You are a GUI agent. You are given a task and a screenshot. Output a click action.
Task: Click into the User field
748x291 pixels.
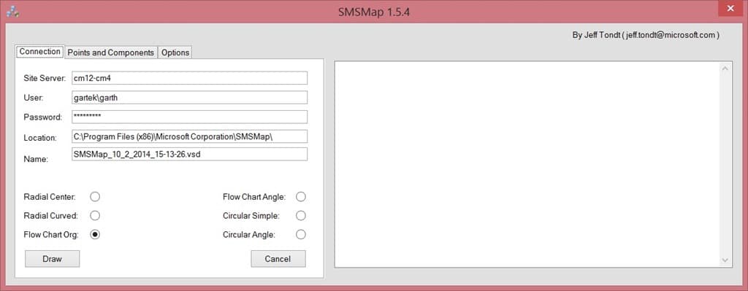(189, 97)
